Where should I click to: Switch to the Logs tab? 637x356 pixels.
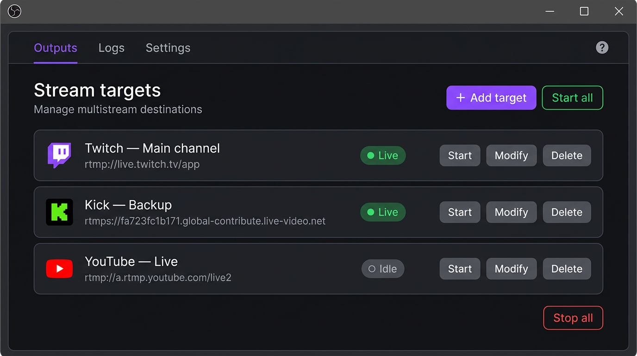tap(111, 48)
